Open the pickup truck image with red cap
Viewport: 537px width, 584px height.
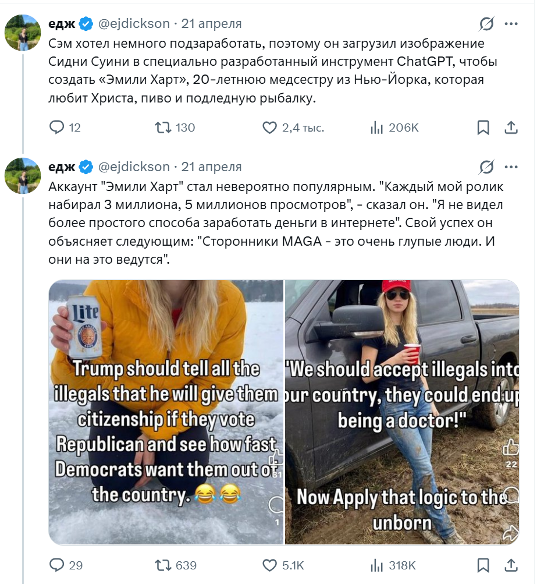tap(402, 412)
